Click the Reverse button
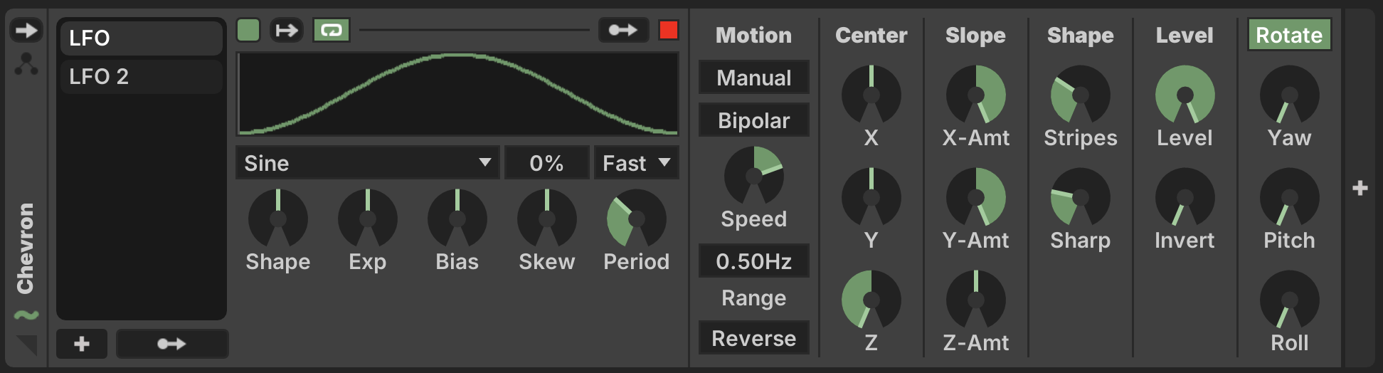The image size is (1383, 373). coord(754,338)
